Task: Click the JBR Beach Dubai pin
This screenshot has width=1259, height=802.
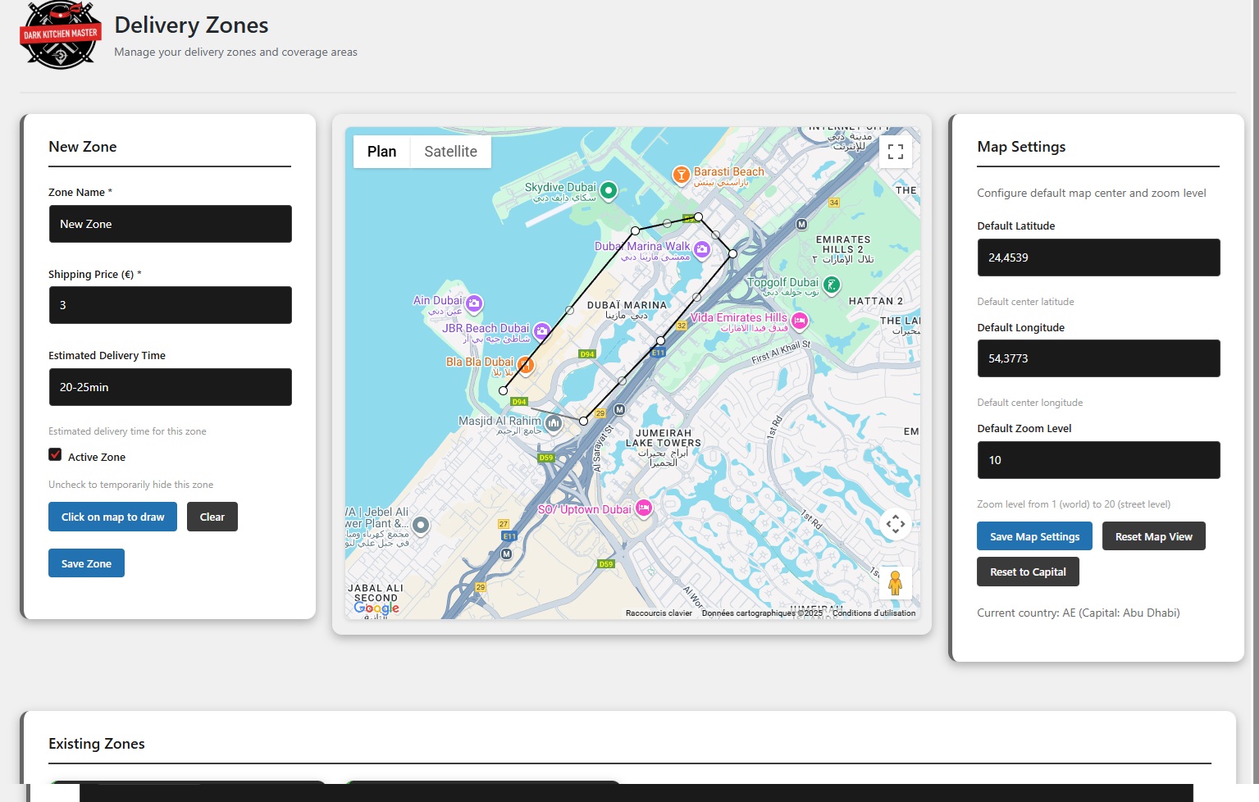Action: click(x=541, y=331)
